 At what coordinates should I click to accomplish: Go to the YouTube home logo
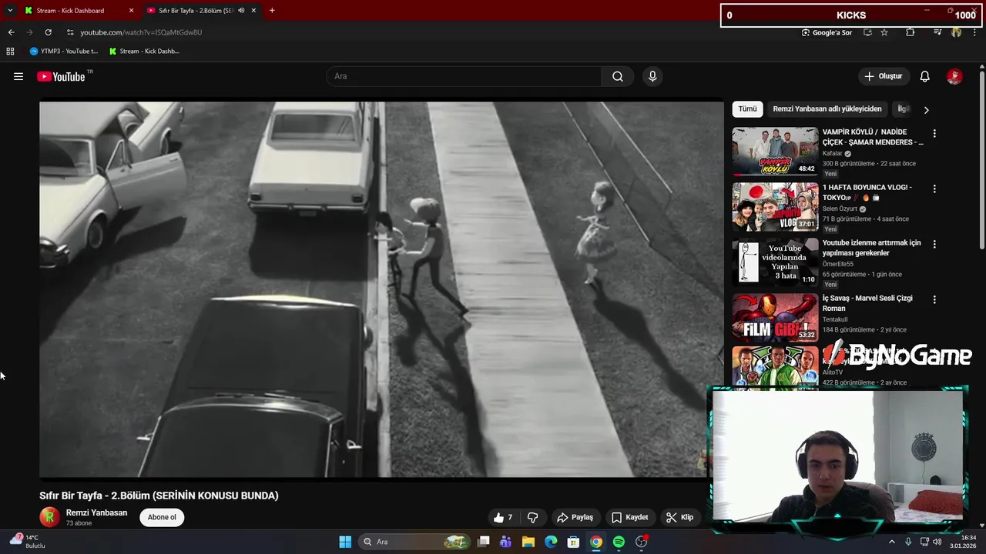(x=61, y=76)
